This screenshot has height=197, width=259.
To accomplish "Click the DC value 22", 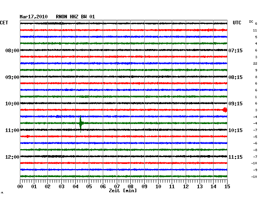I will 255,63.
